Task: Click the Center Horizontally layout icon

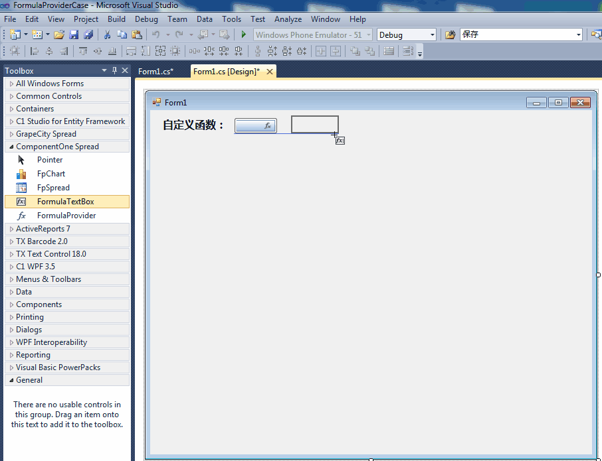Action: click(321, 51)
